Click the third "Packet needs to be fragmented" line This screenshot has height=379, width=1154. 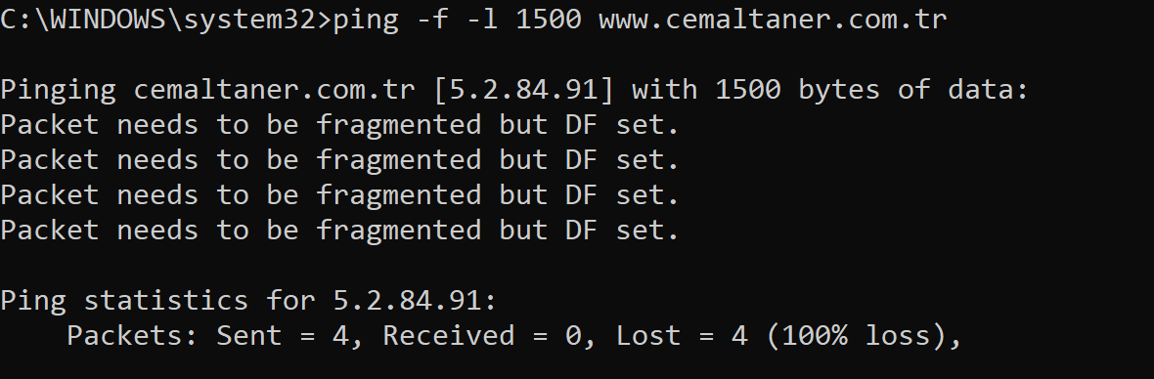pyautogui.click(x=339, y=196)
